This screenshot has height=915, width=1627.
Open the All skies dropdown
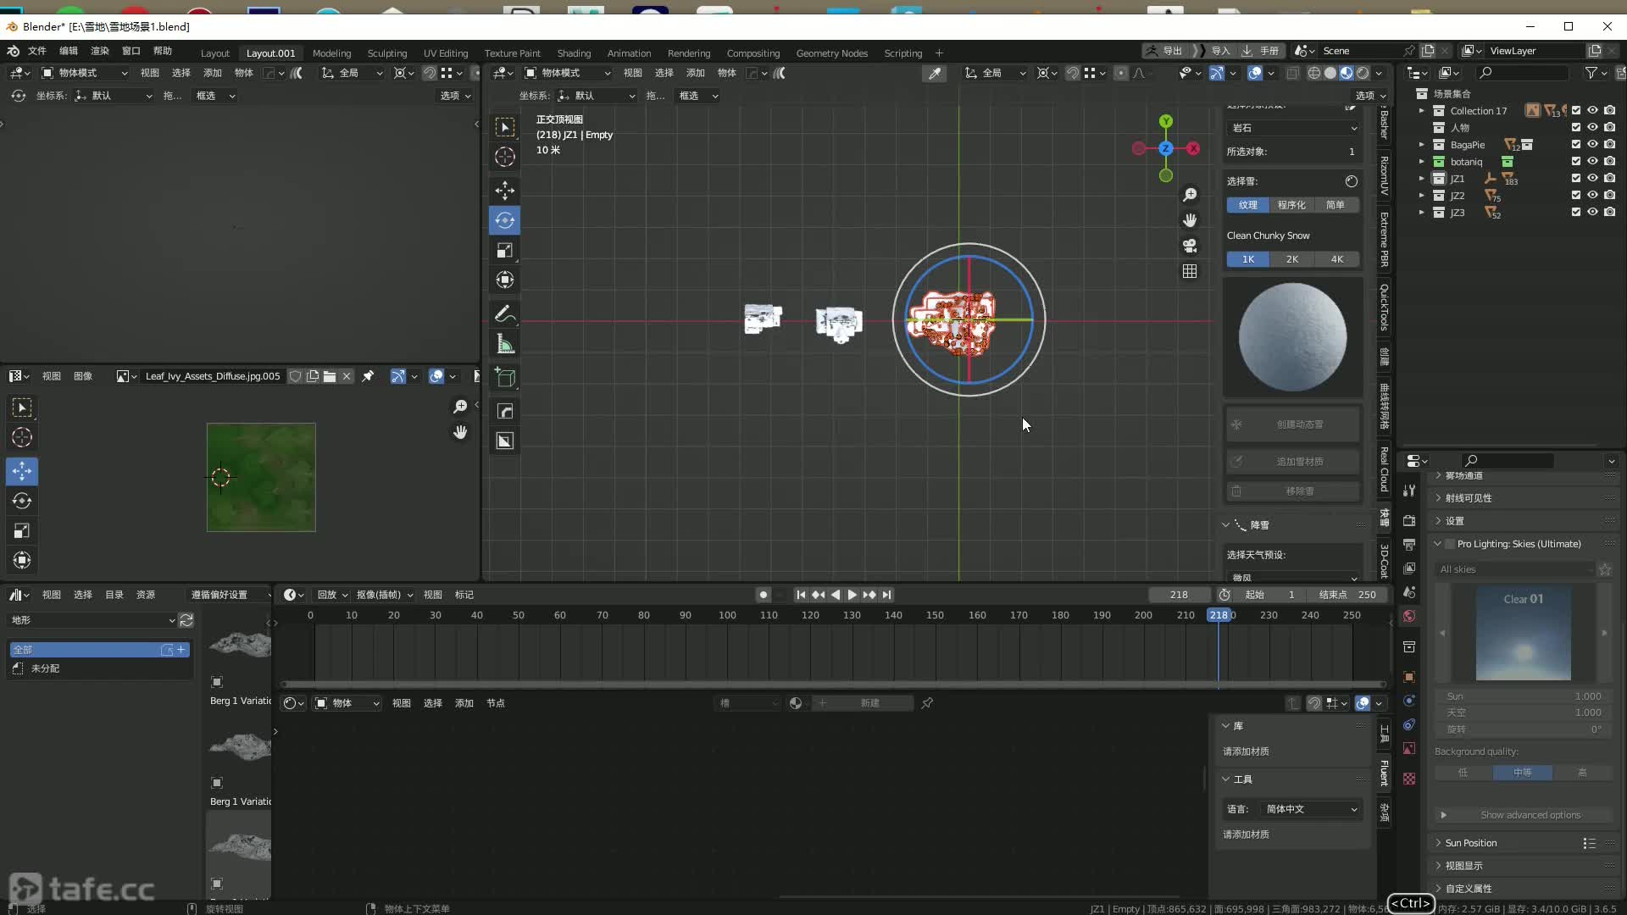tap(1514, 569)
